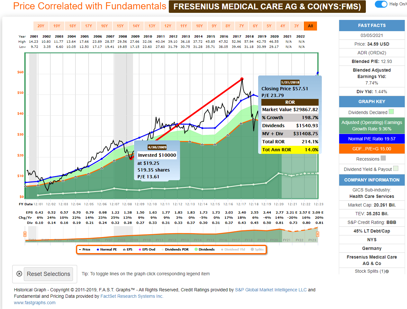This screenshot has width=407, height=309.
Task: Toggle Dividends area in legend
Action: pos(204,250)
